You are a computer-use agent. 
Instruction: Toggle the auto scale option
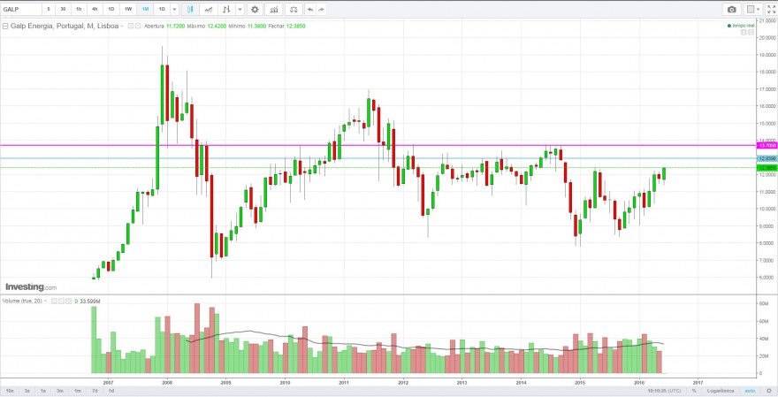[x=750, y=391]
